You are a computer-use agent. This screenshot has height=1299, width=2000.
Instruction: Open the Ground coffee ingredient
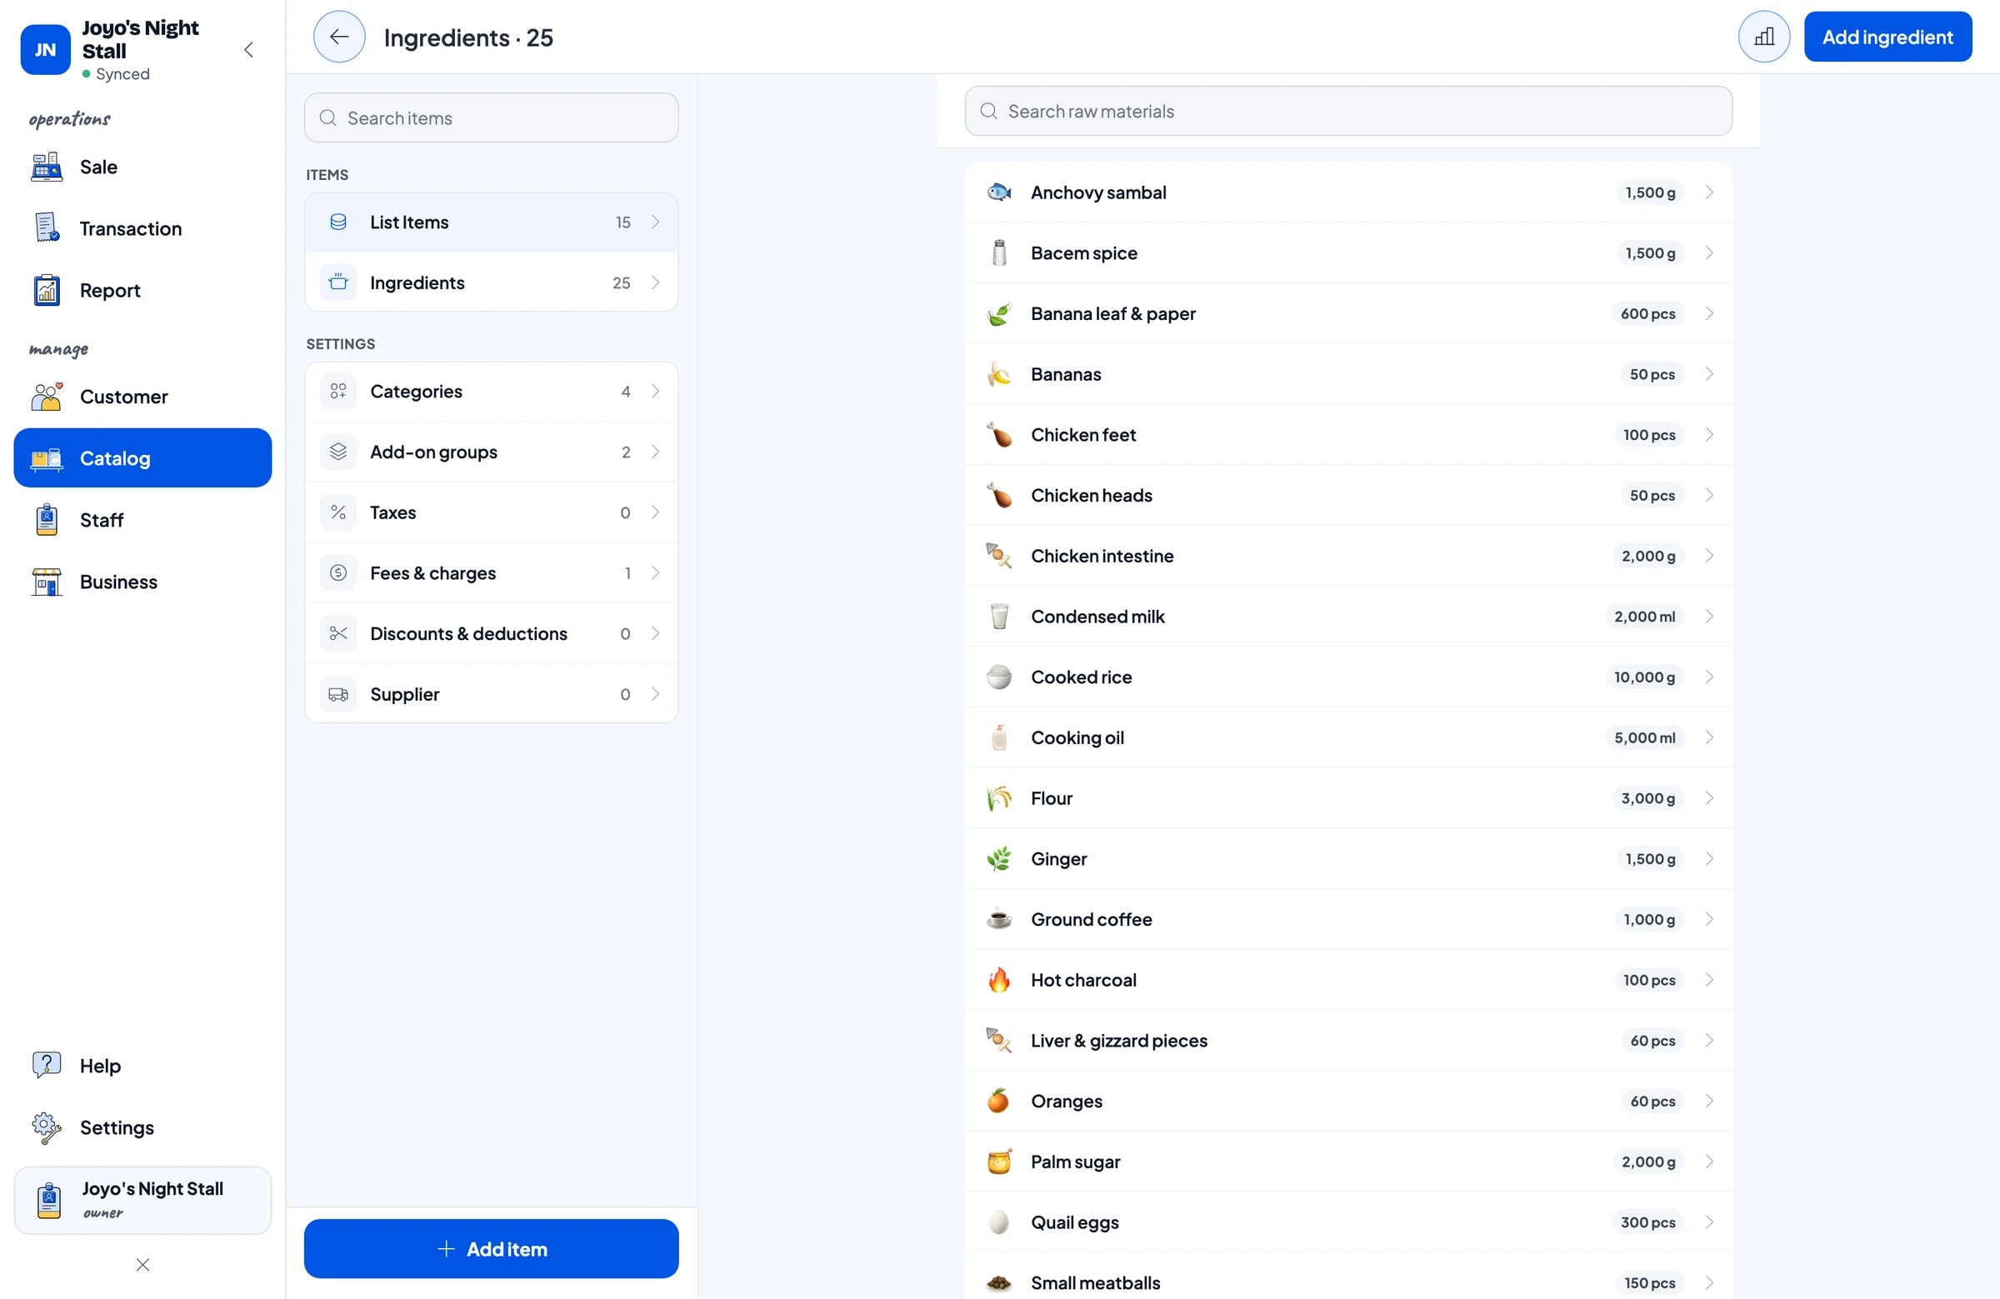[x=1347, y=919]
